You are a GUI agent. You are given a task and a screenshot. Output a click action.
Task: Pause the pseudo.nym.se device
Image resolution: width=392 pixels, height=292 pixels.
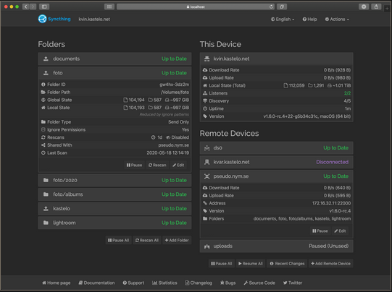point(320,231)
